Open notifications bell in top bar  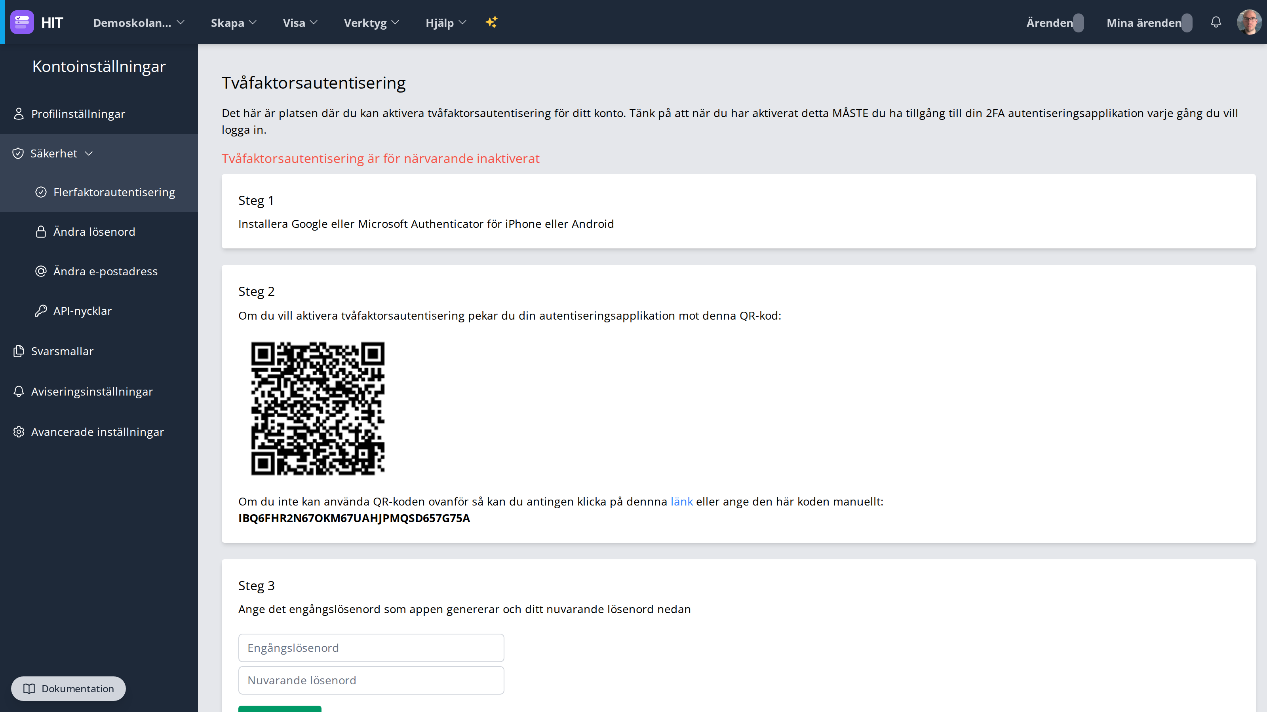point(1216,22)
